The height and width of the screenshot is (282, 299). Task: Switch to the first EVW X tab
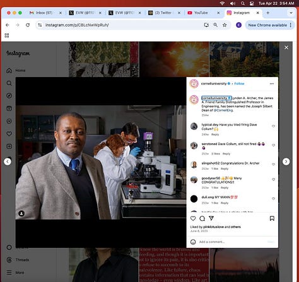coord(85,13)
